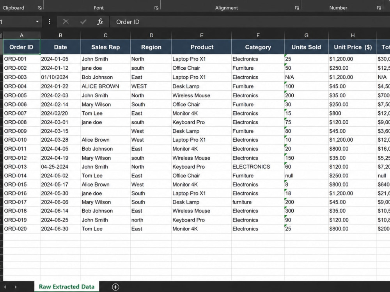390x292 pixels.
Task: Open the Insert Function fx button
Action: pyautogui.click(x=100, y=22)
